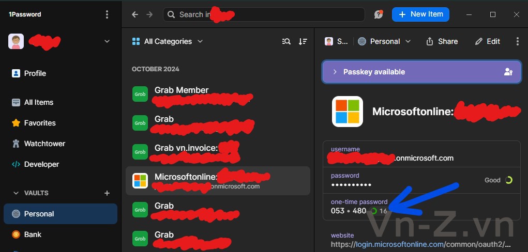Collapse the VAULTS section chevron

16,193
